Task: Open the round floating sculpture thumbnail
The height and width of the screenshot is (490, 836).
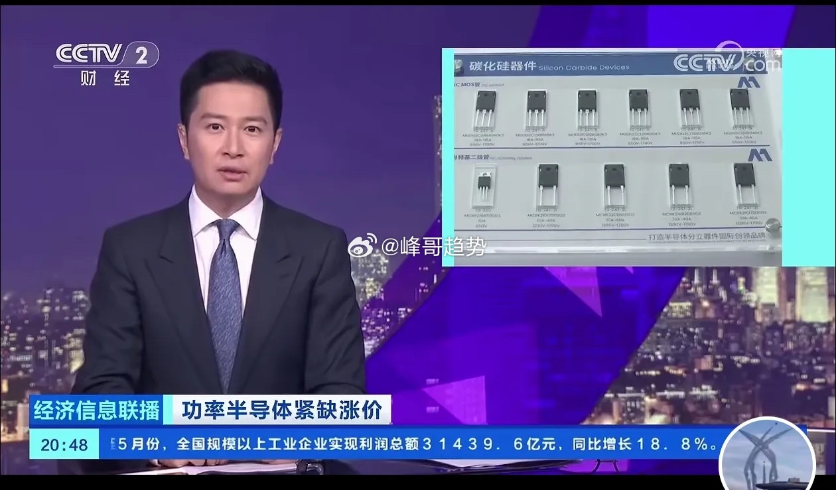Action: [767, 454]
